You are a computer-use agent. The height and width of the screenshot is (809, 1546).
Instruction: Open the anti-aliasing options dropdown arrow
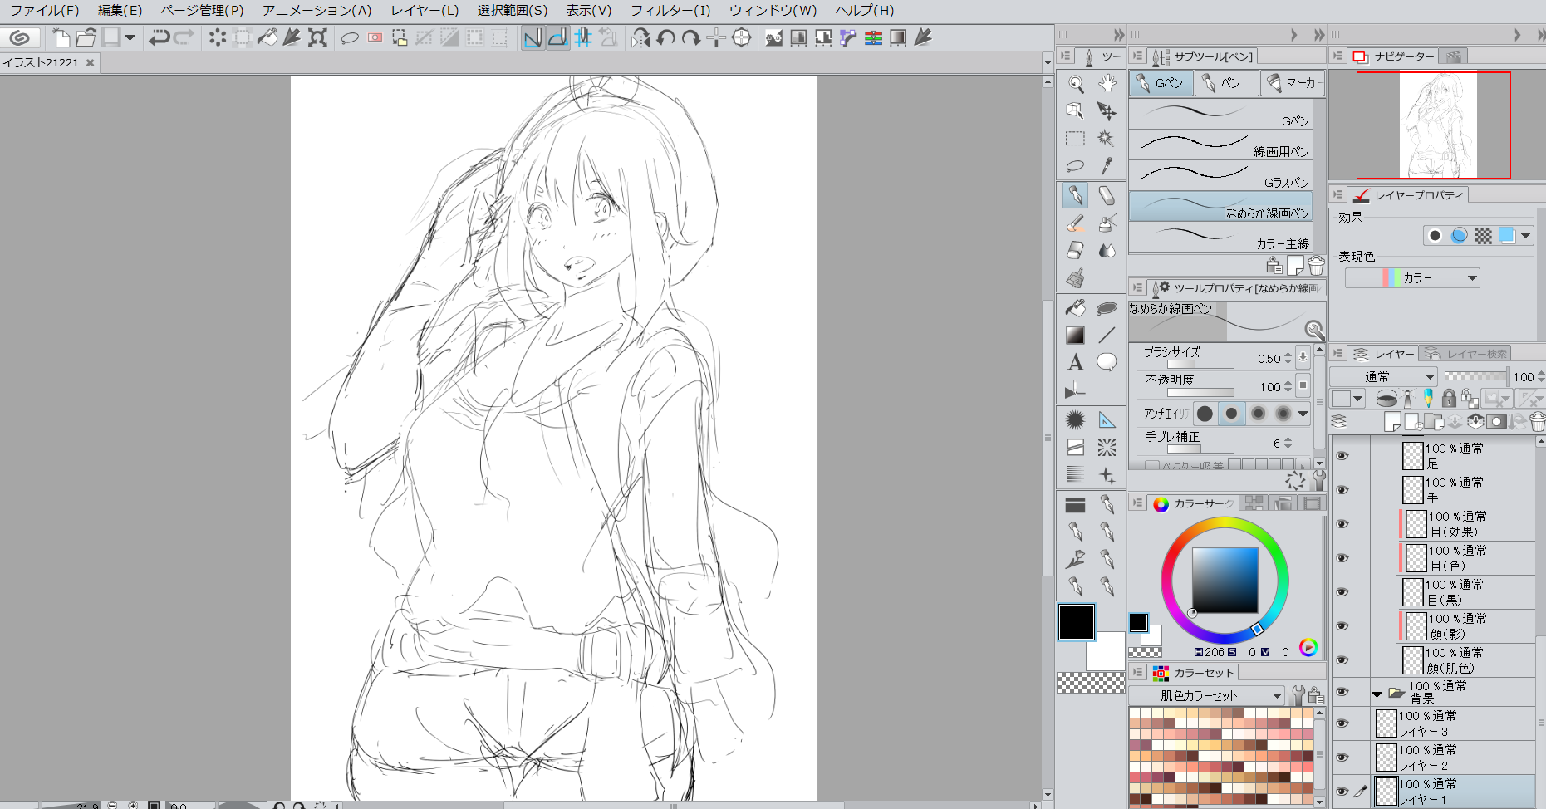[1303, 414]
